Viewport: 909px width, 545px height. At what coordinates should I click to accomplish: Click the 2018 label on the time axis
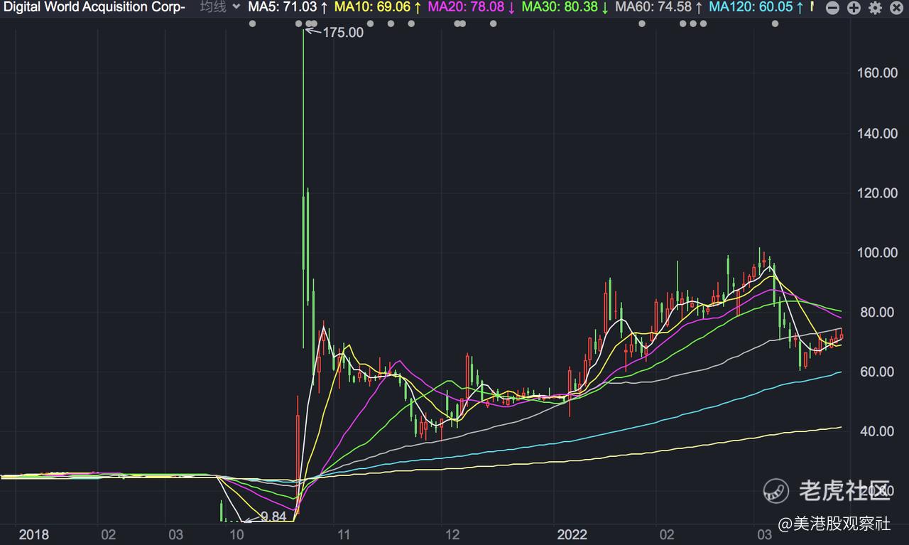34,534
